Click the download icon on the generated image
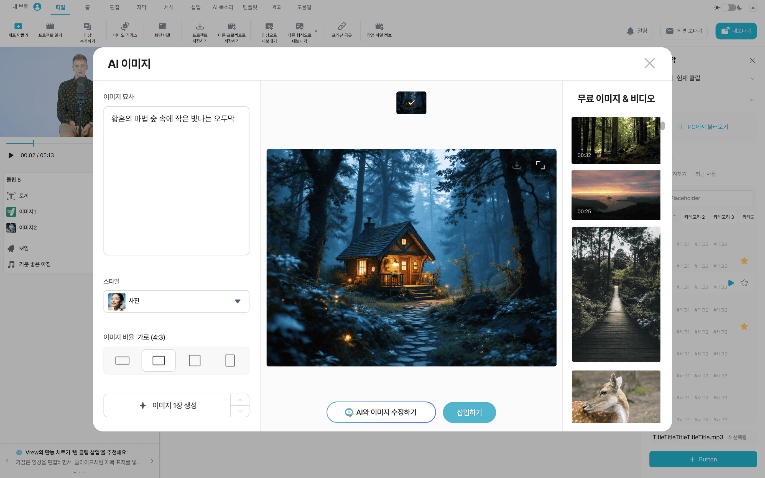Viewport: 765px width, 478px height. click(517, 165)
